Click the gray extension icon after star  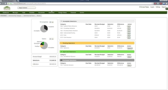point(158,3)
